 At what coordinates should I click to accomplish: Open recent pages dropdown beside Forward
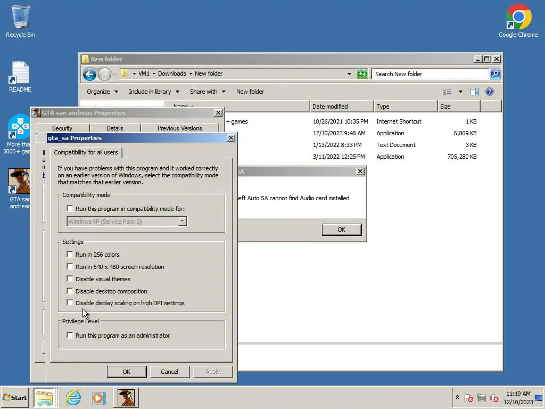(x=114, y=74)
